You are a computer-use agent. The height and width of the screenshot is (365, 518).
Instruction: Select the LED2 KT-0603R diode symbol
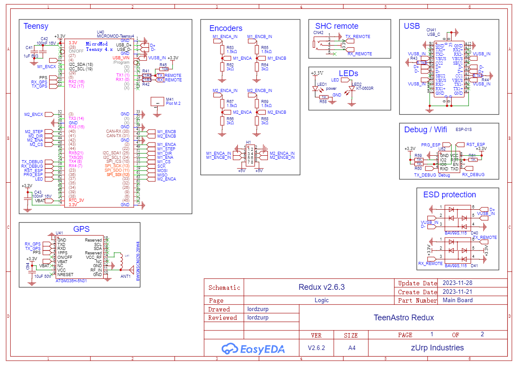[x=352, y=89]
